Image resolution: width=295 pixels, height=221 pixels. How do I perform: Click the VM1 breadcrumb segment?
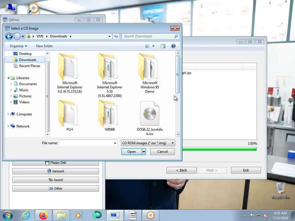[40, 36]
